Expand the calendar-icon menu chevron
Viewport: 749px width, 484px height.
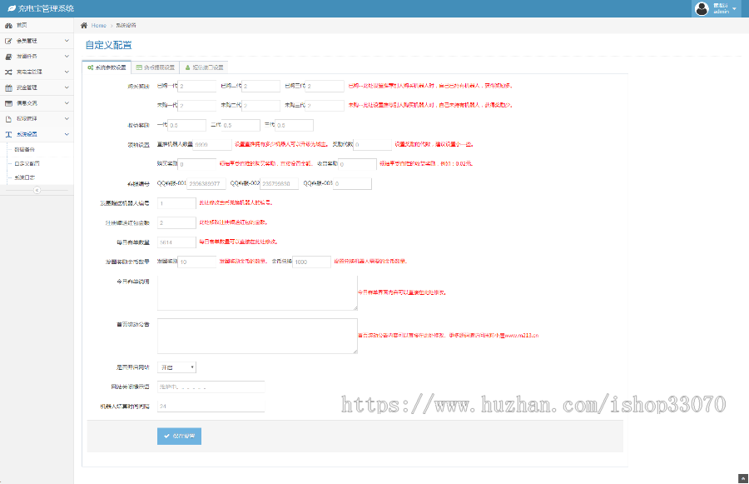(x=67, y=87)
